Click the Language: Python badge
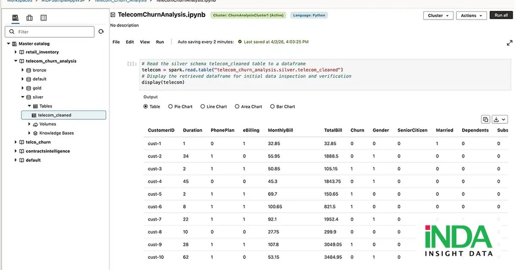Screen dimensions: 516x270 click(x=309, y=15)
